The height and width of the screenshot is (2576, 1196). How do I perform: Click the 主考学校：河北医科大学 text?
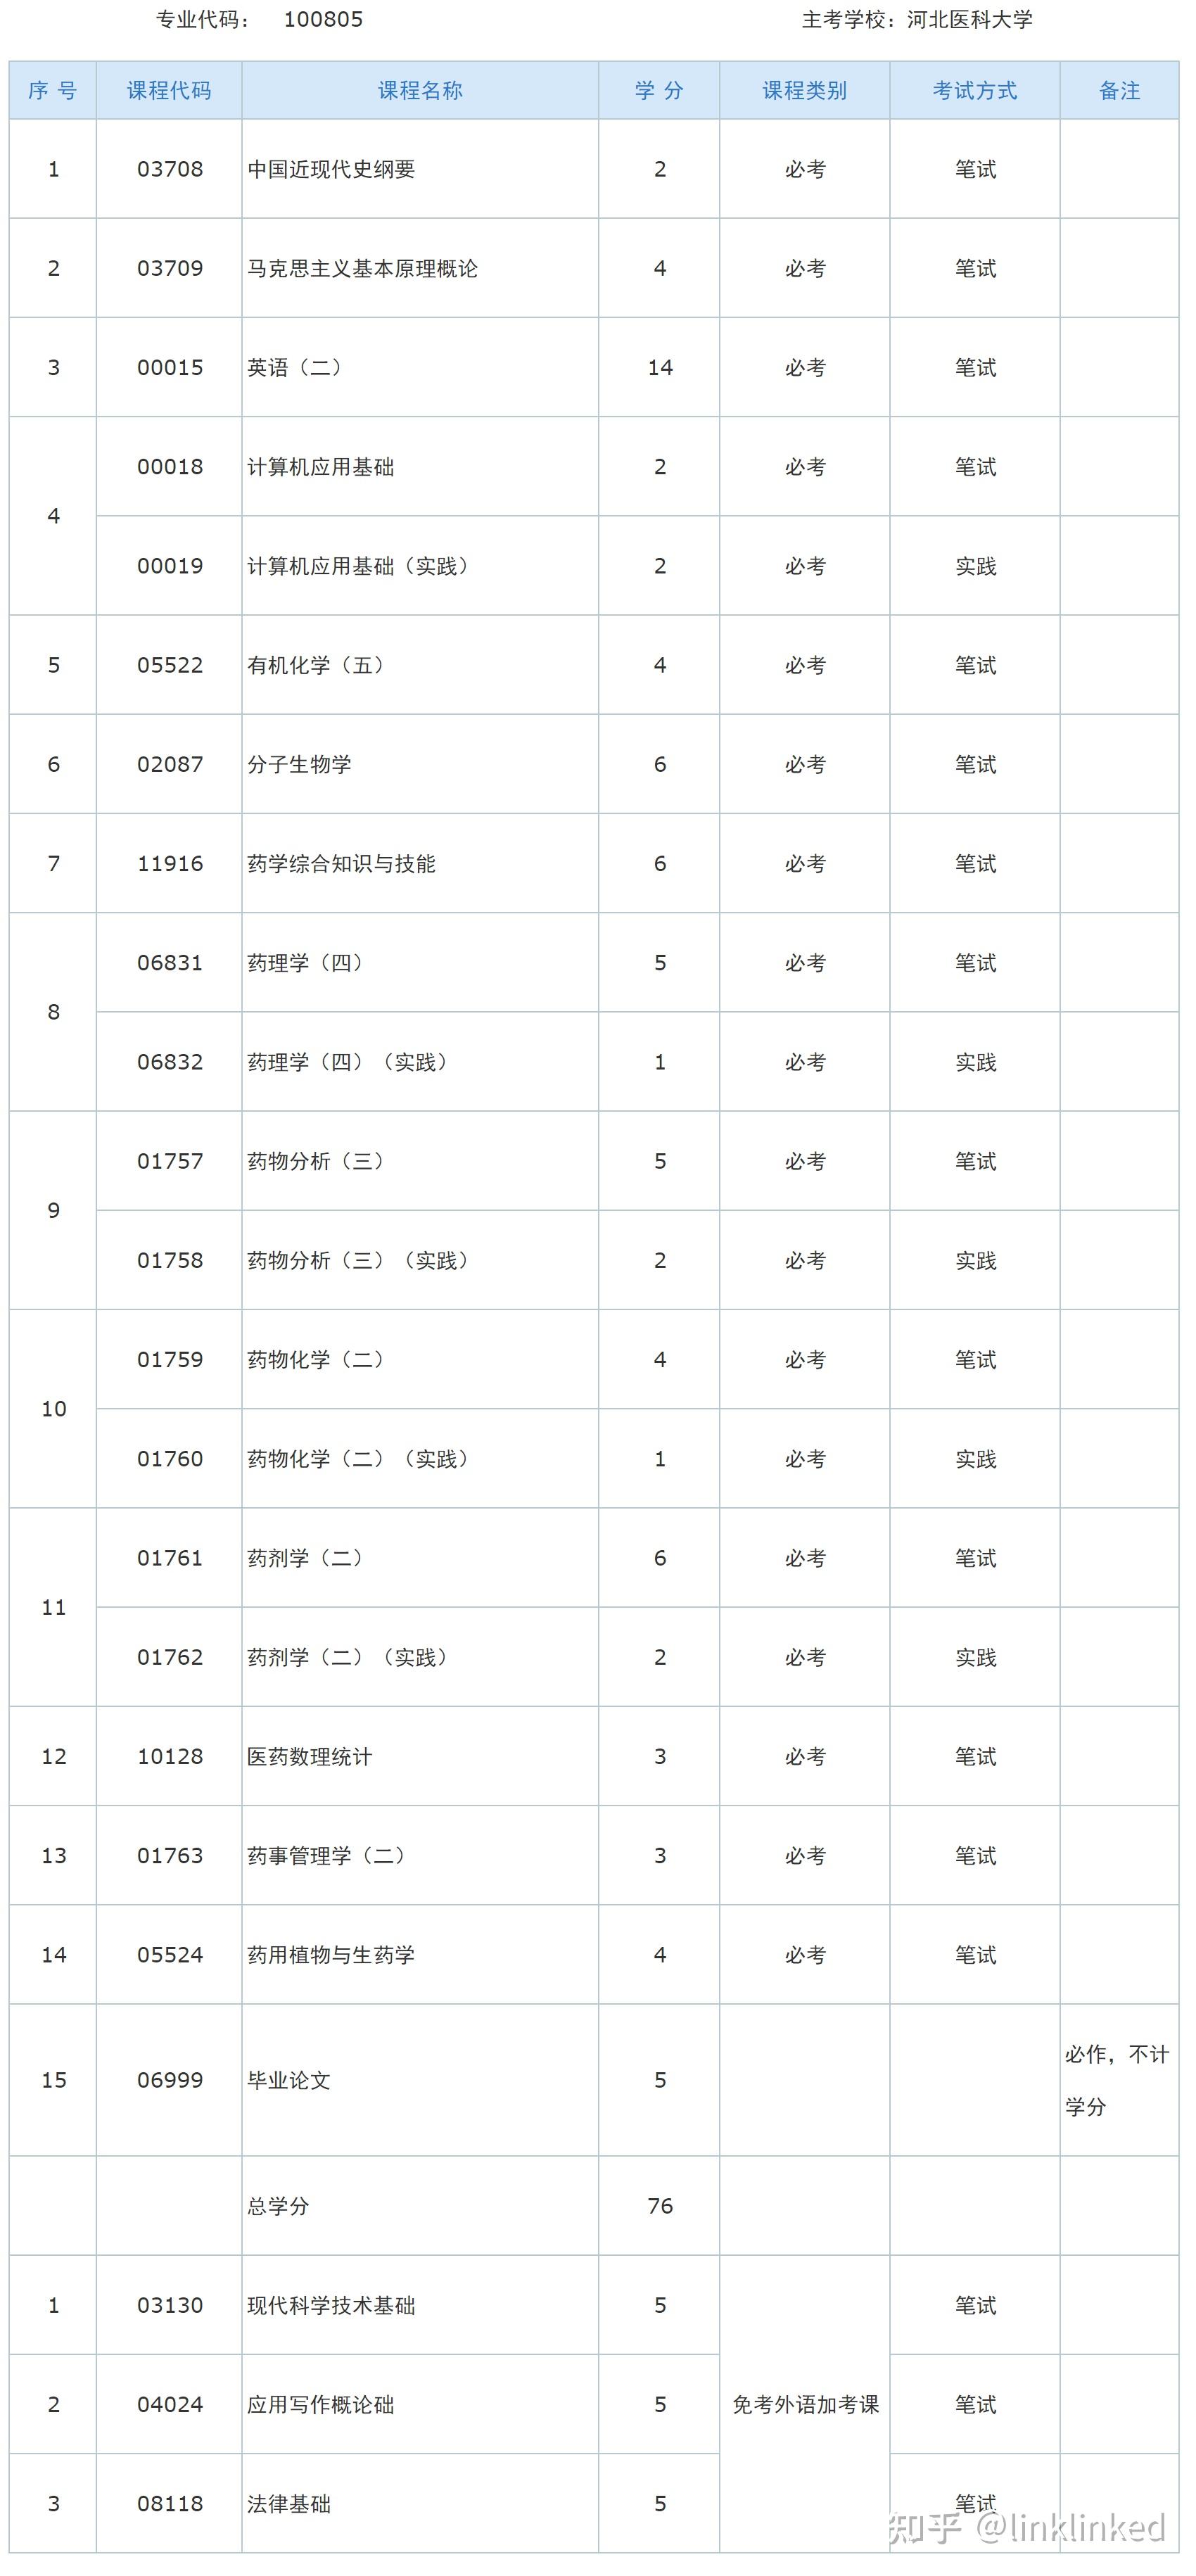917,20
